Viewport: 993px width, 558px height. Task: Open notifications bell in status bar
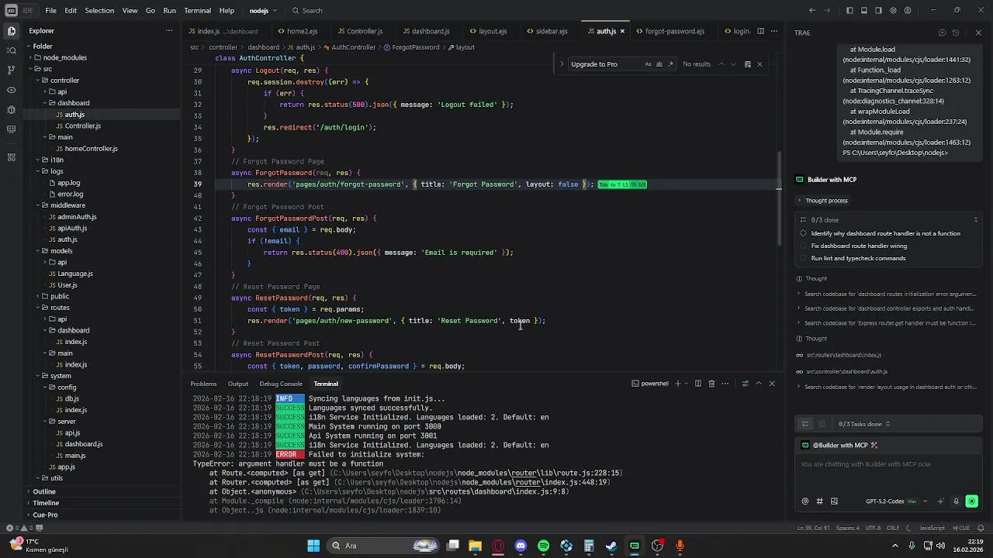point(981,528)
